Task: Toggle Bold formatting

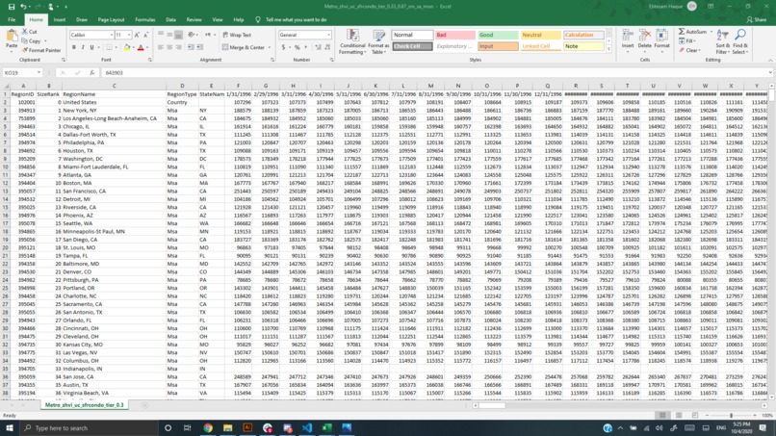Action: [x=74, y=47]
